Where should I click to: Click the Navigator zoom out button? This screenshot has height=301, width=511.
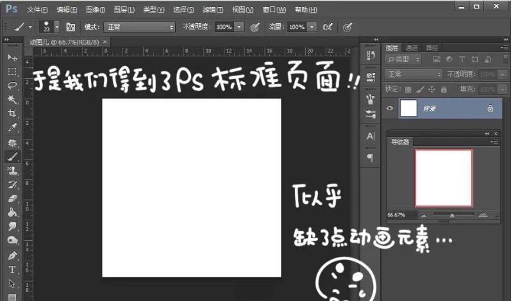point(424,215)
